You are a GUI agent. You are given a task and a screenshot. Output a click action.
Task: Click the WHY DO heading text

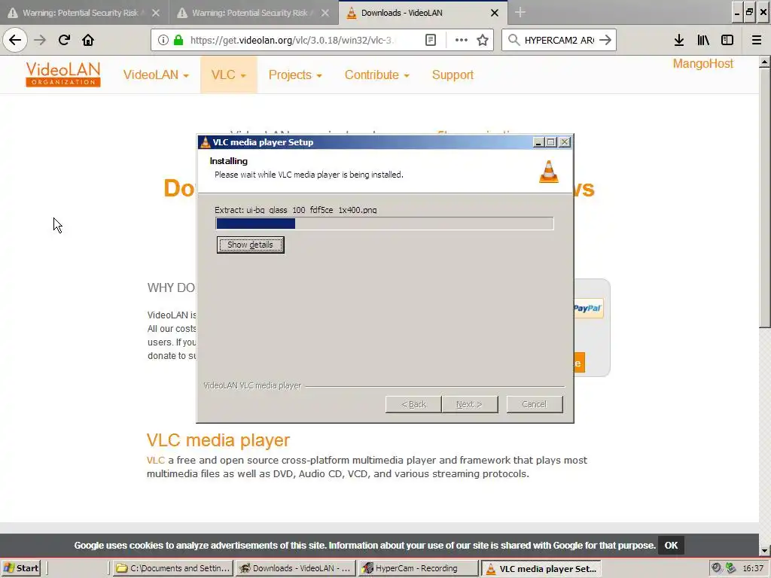[x=171, y=287]
